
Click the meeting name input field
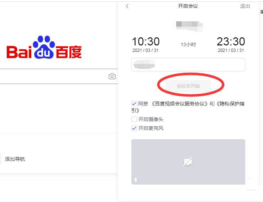click(188, 65)
